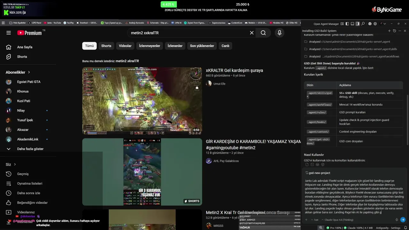
Task: Open the YouTube hamburger guide menu
Action: [9, 33]
